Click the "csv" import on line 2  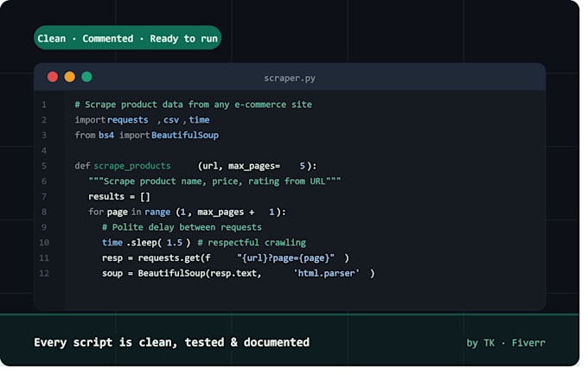tap(171, 120)
